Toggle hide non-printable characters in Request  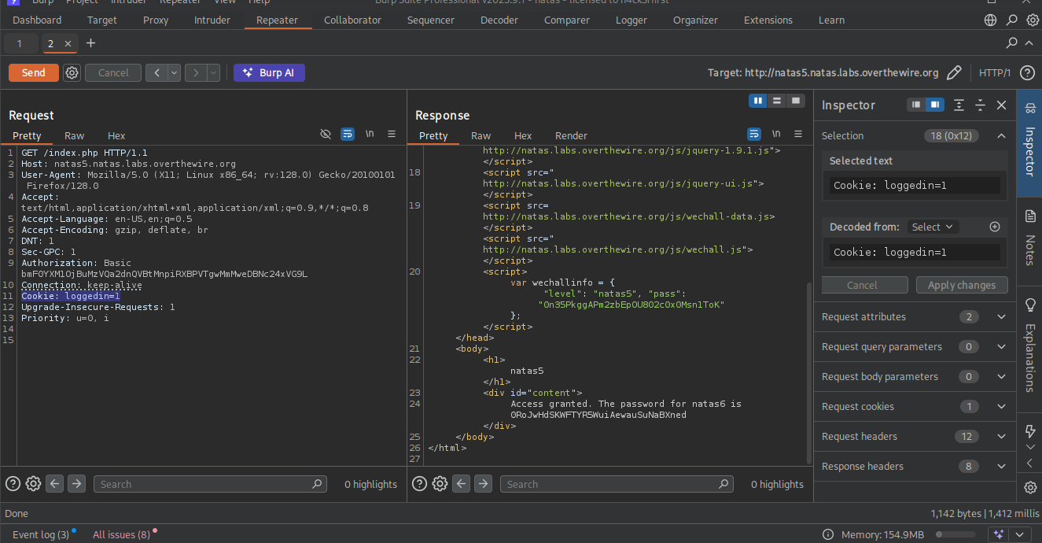(x=326, y=135)
